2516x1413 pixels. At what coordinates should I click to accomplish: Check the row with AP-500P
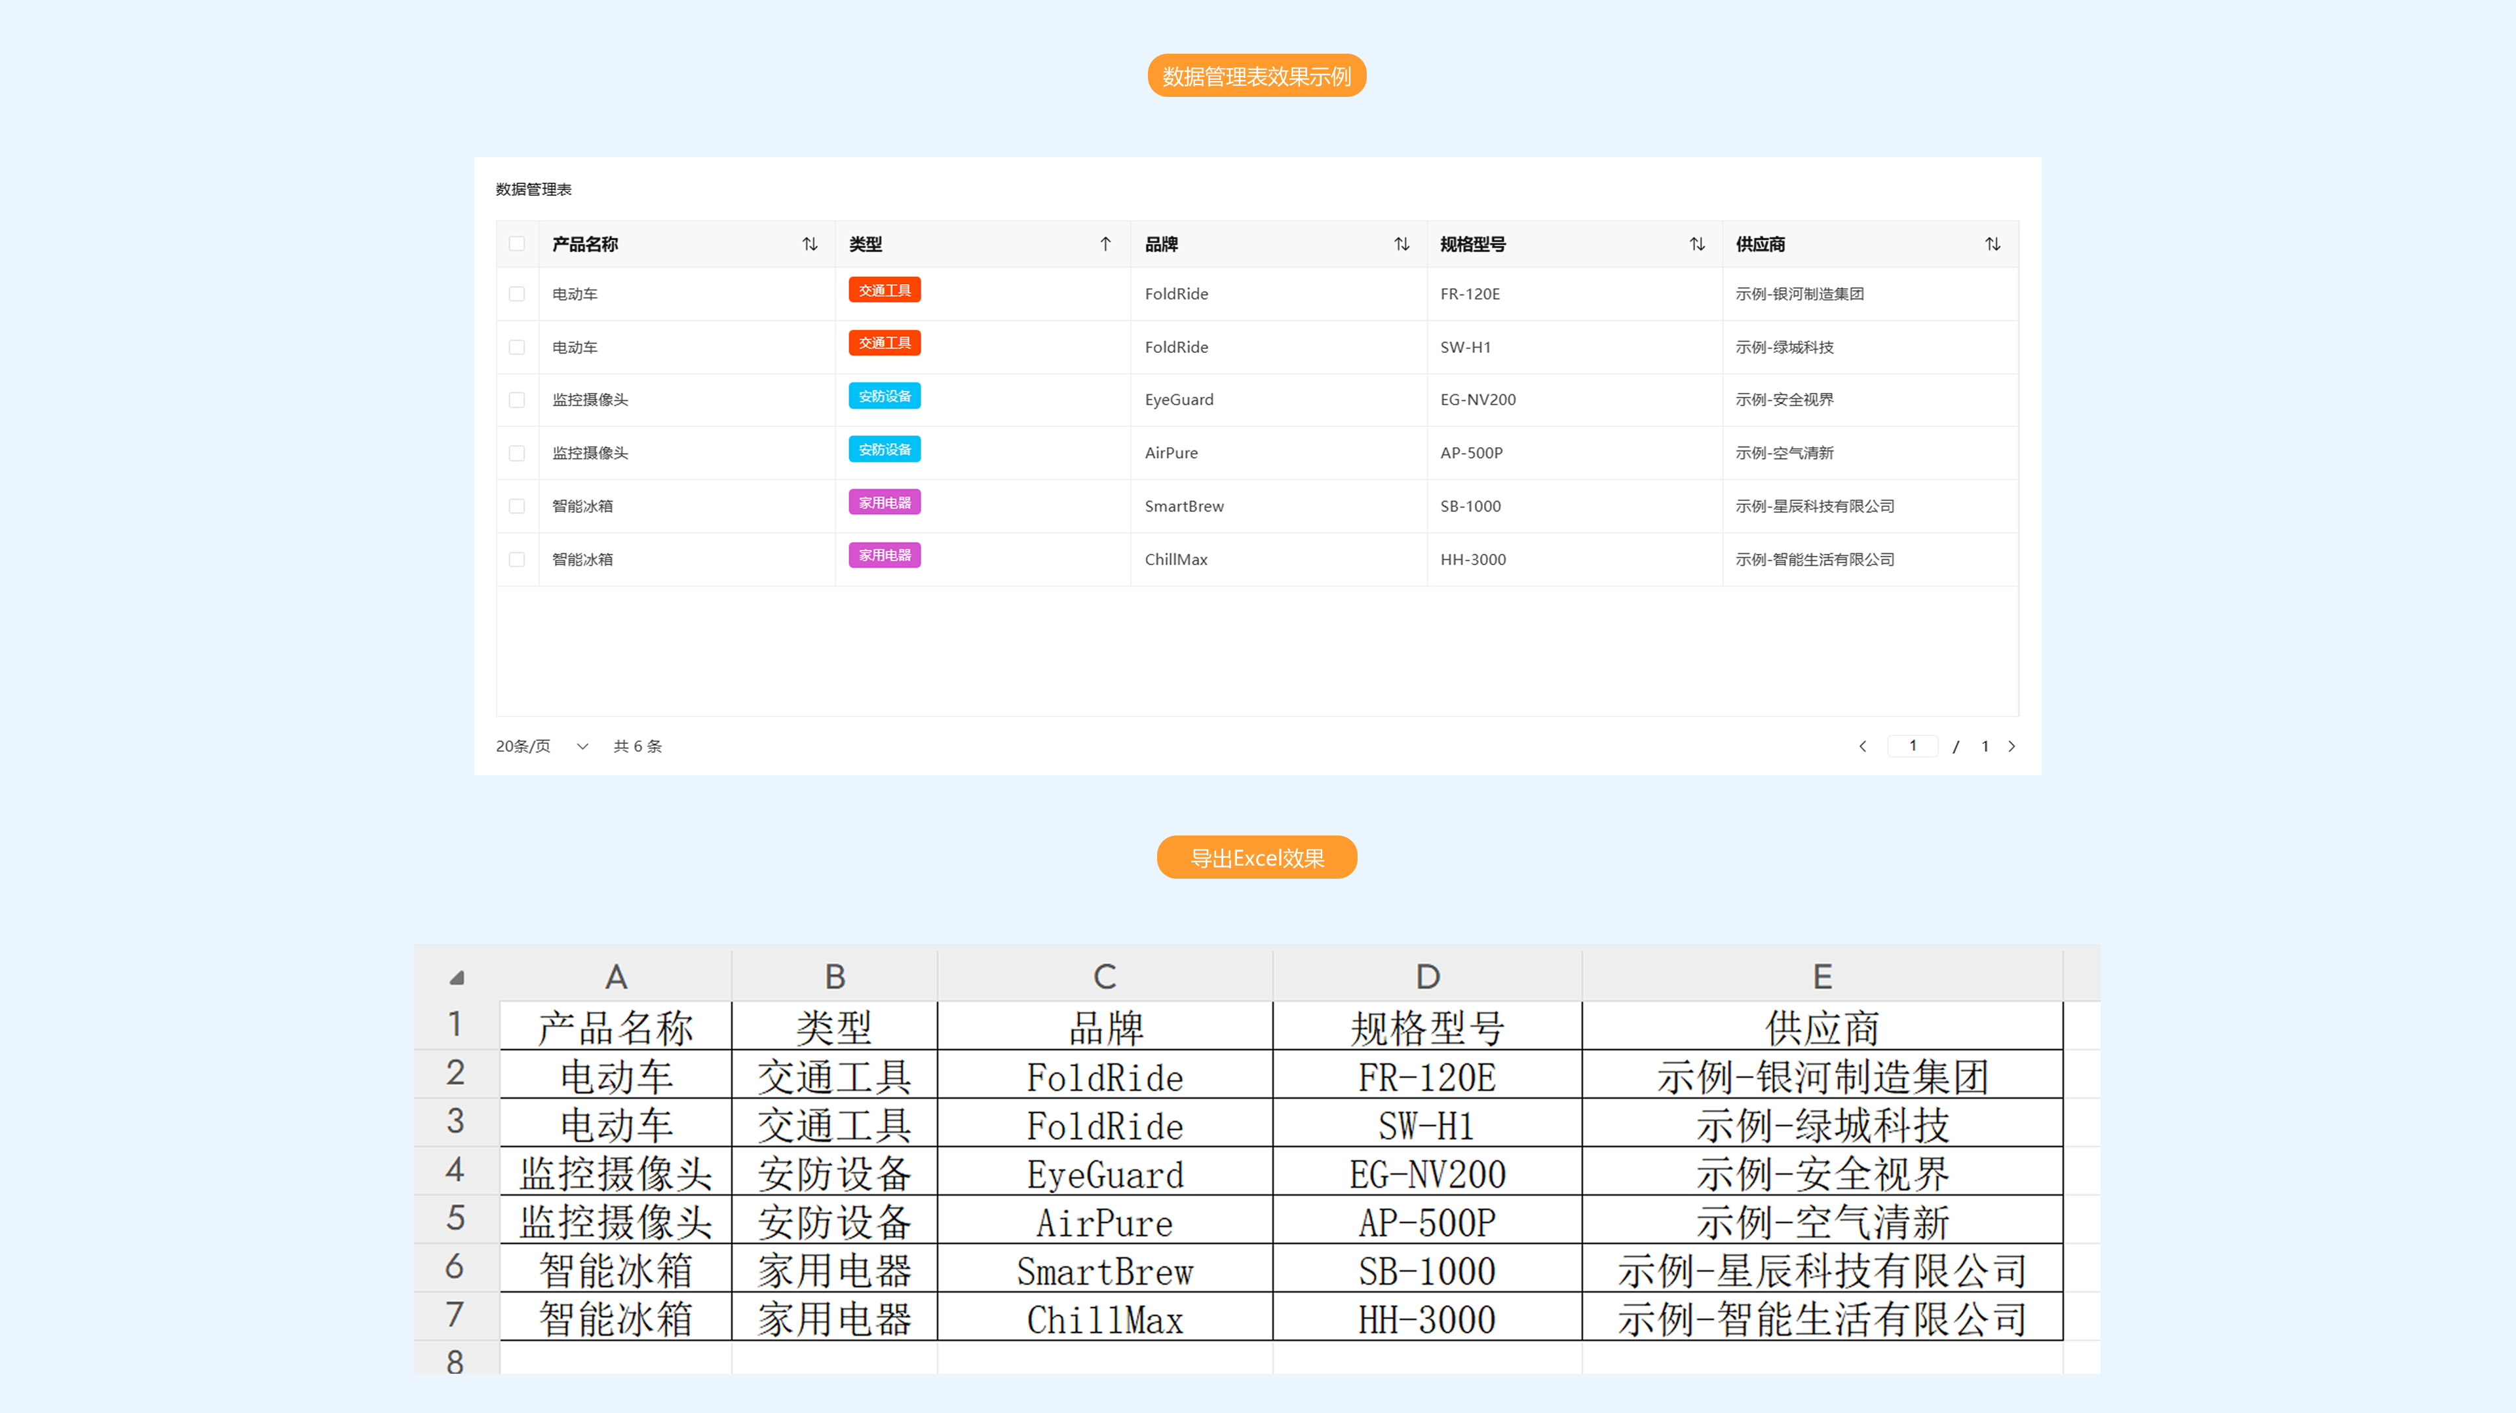tap(517, 453)
